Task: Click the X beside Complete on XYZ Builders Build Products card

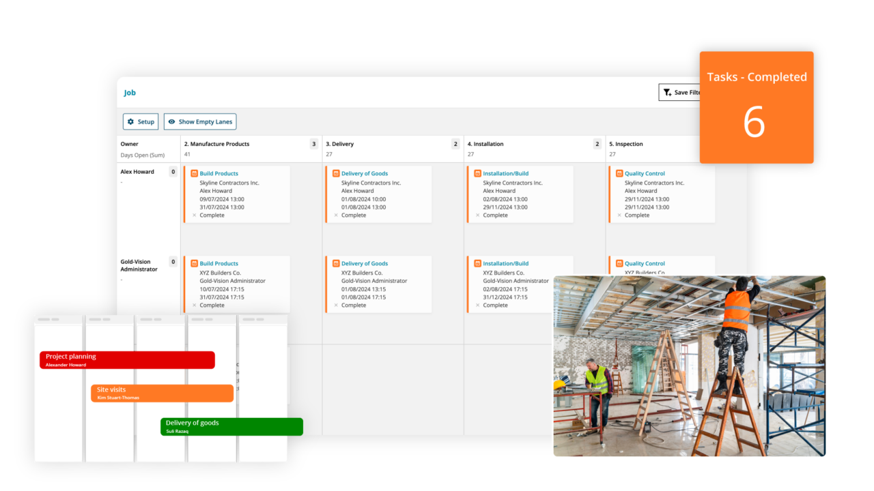Action: click(x=194, y=306)
